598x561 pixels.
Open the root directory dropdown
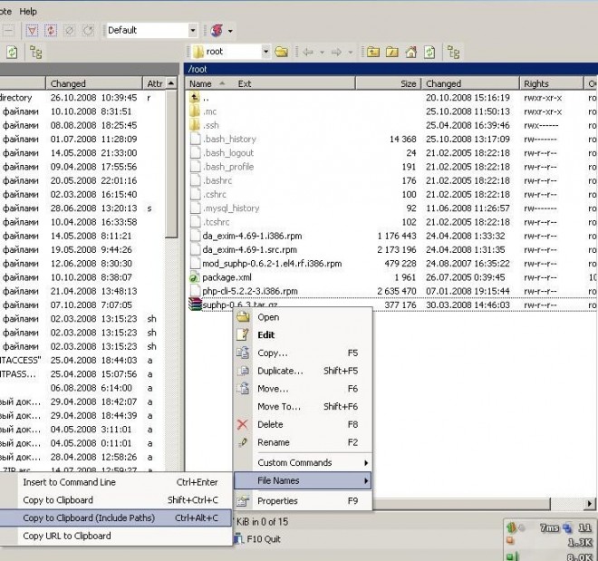(x=265, y=53)
